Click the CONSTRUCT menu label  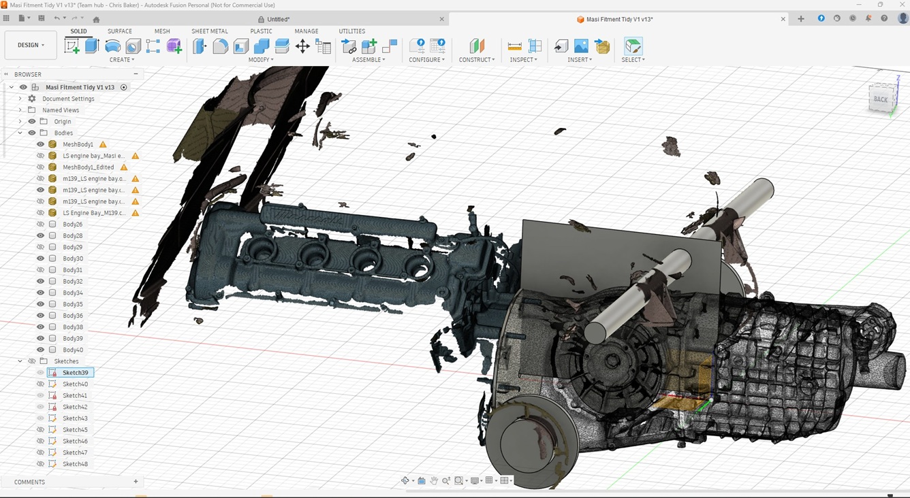476,60
